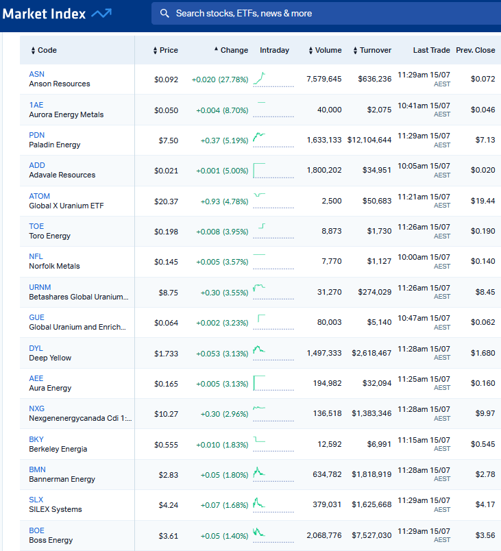Viewport: 501px width, 551px height.
Task: Open the SLX stock link
Action: [36, 500]
